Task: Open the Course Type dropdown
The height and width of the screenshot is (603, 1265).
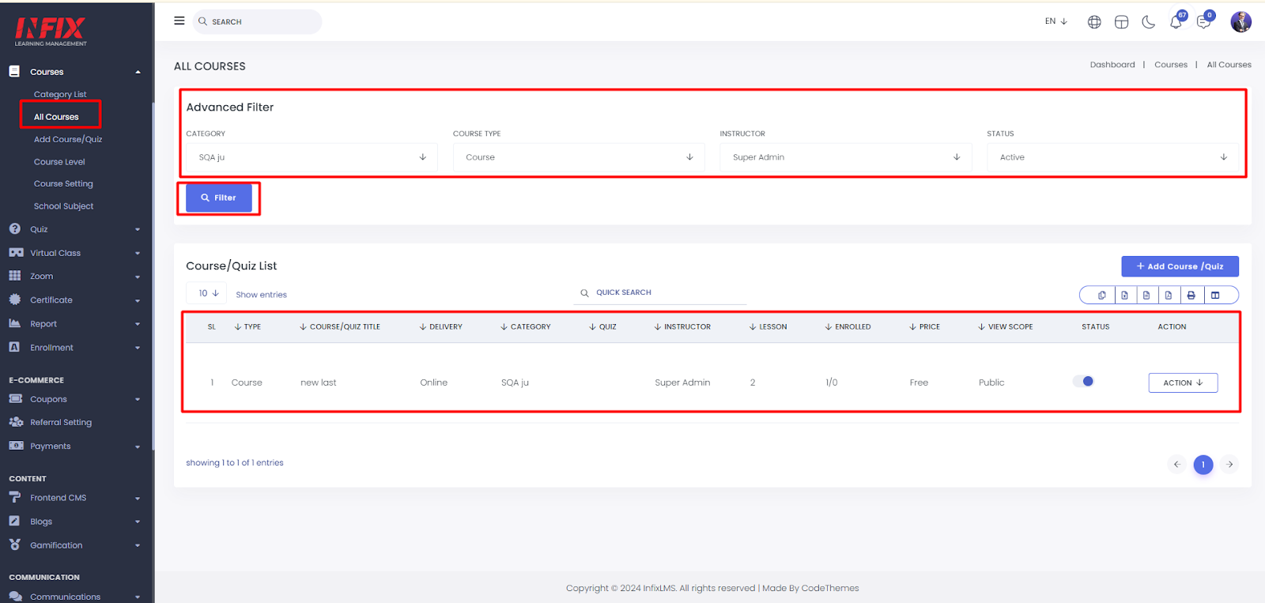Action: click(578, 157)
